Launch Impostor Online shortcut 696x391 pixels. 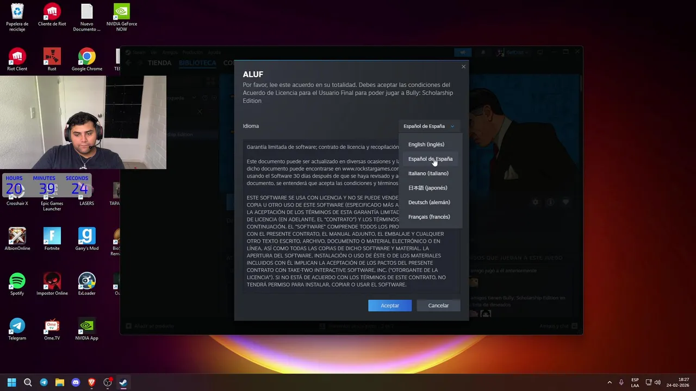pos(52,284)
